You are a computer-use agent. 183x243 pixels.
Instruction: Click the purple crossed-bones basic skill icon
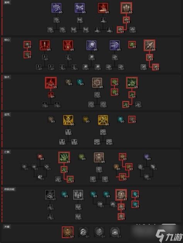(x=80, y=8)
